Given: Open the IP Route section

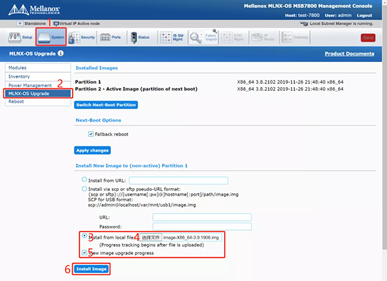Looking at the screenshot, I should point(262,37).
